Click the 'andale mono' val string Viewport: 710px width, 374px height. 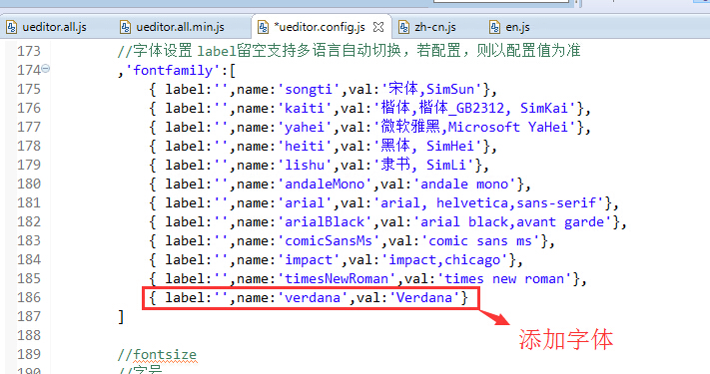(x=464, y=185)
